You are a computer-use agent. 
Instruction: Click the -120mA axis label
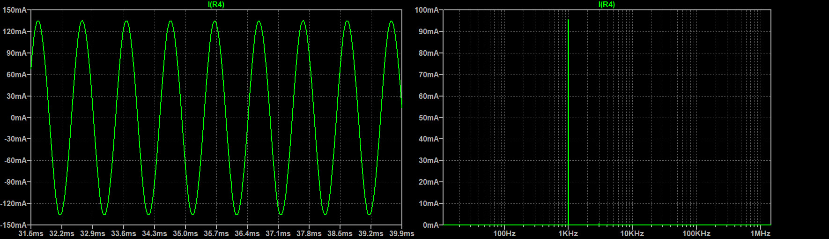point(14,203)
